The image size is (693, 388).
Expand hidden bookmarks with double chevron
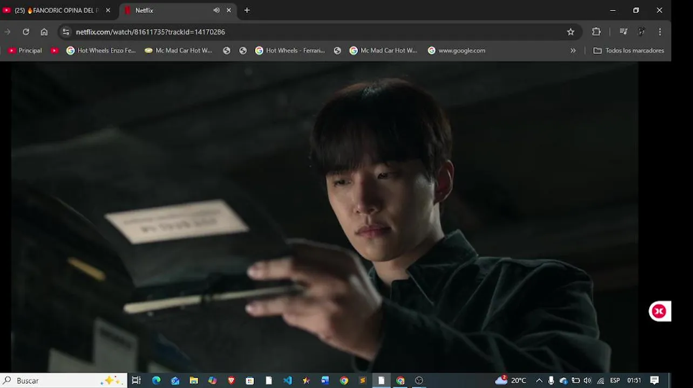(573, 50)
